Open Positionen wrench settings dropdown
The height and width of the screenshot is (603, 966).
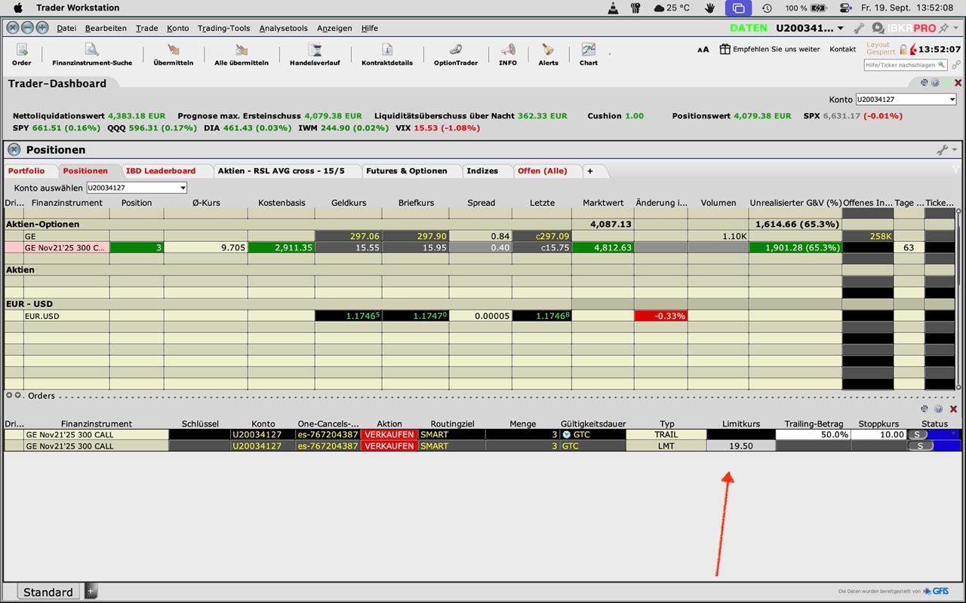point(946,150)
